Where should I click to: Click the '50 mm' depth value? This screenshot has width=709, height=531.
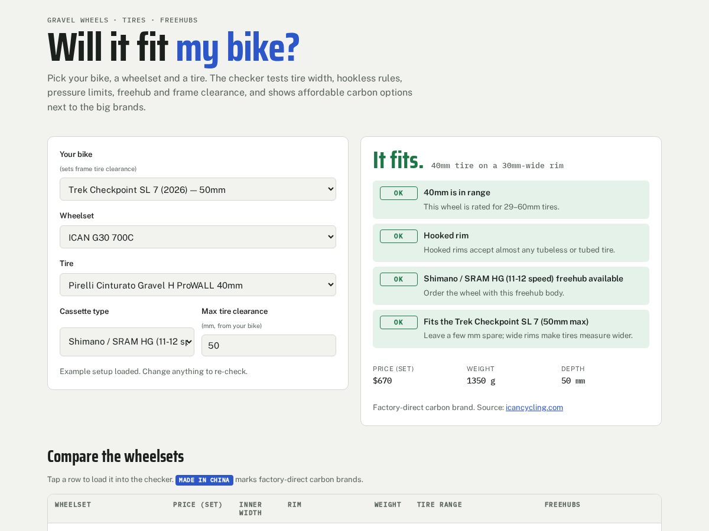[573, 381]
